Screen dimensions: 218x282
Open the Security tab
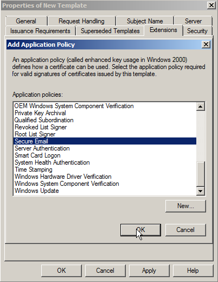tap(197, 31)
